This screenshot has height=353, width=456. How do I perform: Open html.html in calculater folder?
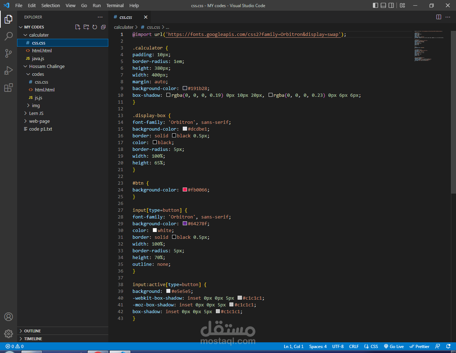[x=63, y=51]
